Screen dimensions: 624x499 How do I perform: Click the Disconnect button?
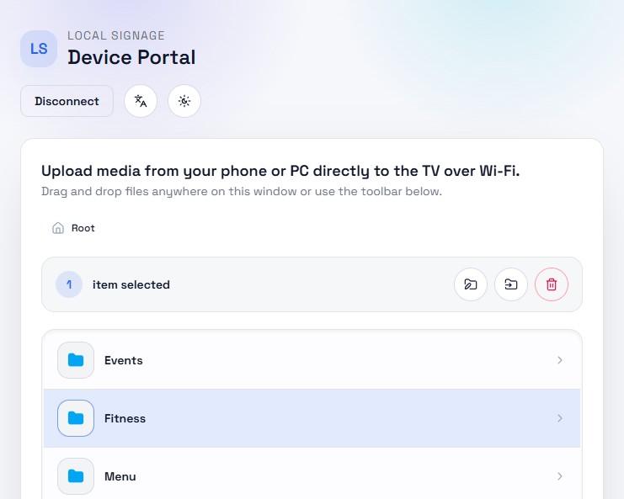coord(67,101)
